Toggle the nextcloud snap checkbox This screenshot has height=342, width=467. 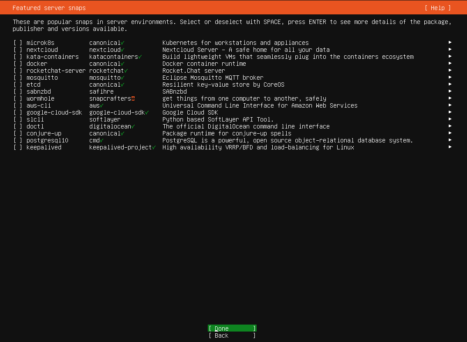pyautogui.click(x=17, y=50)
